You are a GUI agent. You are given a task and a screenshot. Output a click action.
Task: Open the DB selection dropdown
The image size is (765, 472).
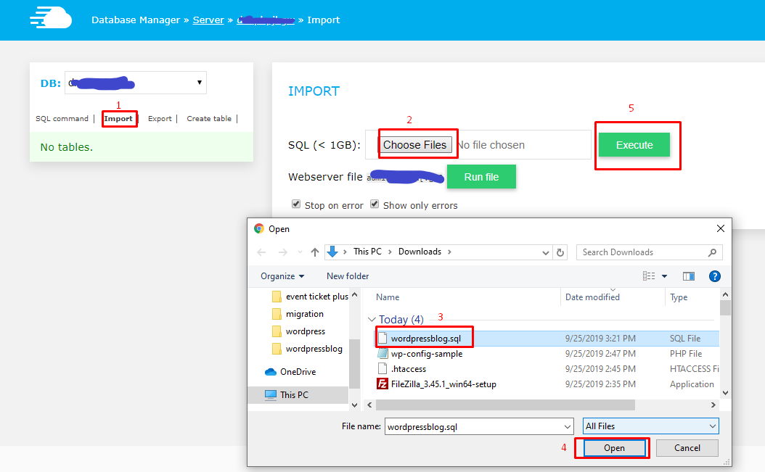point(136,83)
